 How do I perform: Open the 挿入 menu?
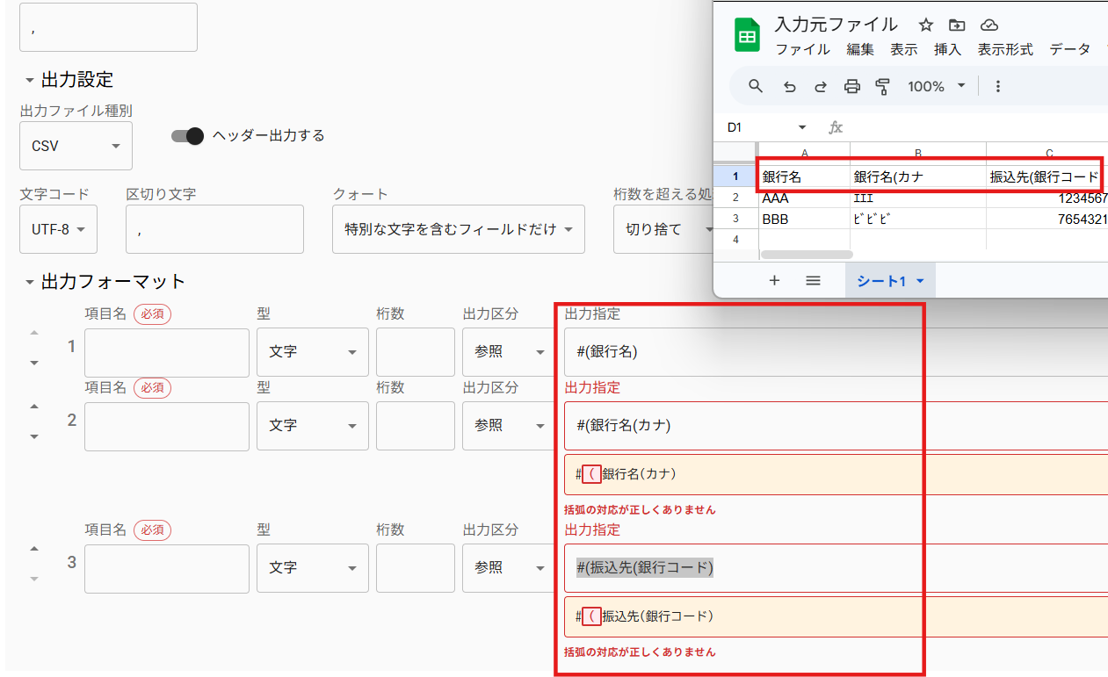[947, 50]
